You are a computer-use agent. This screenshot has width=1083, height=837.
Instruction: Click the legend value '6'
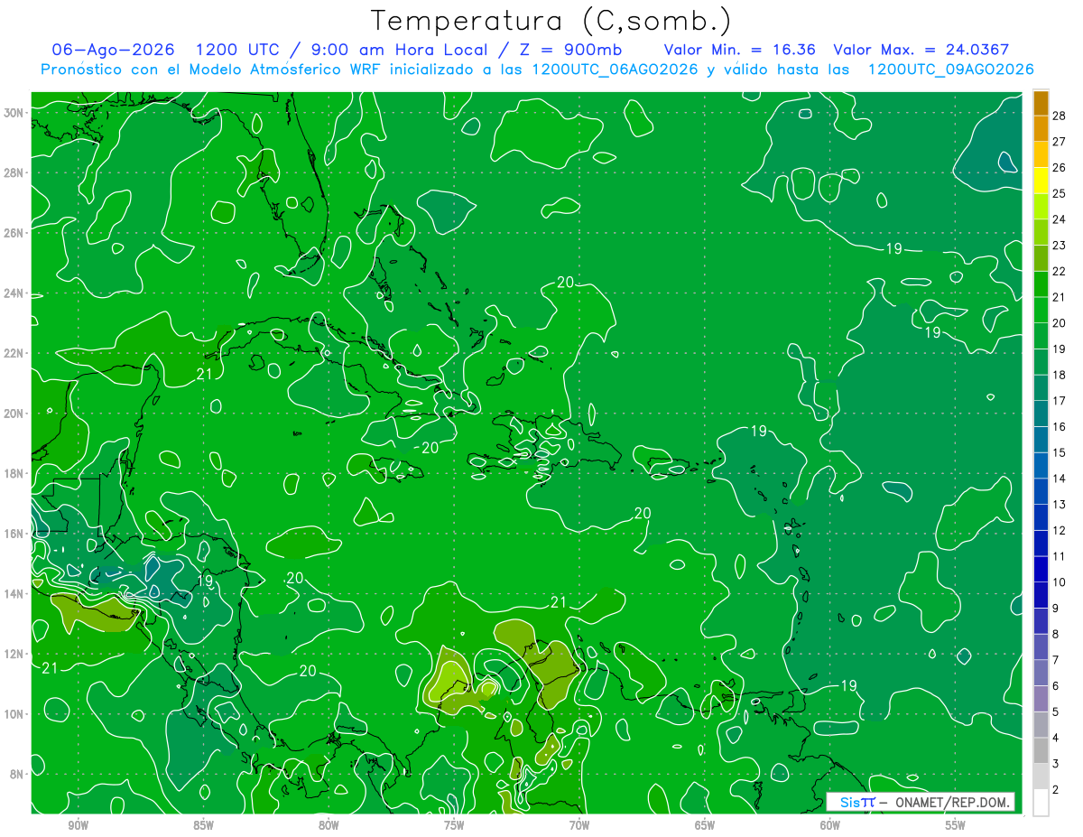(x=1055, y=686)
